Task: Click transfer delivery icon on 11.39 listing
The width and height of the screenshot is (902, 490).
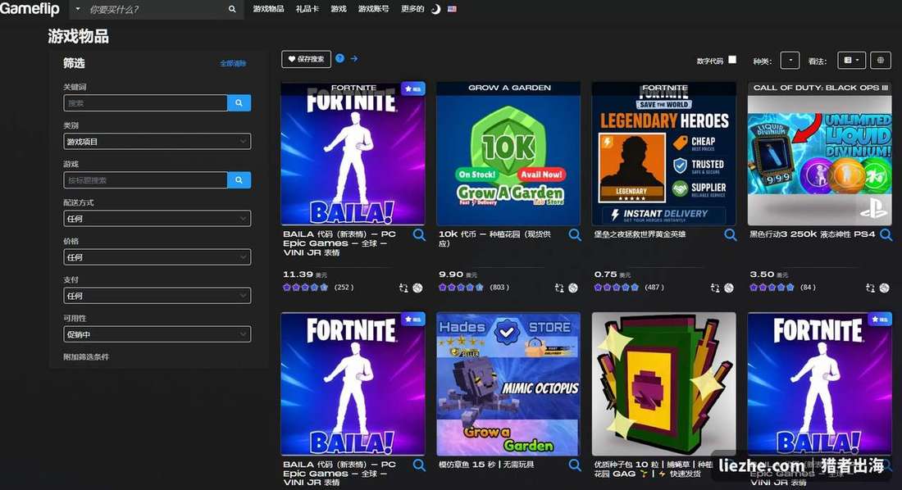Action: pos(403,288)
